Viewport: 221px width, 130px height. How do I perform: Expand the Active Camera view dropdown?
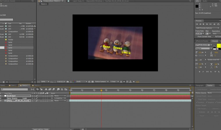pyautogui.click(x=101, y=82)
